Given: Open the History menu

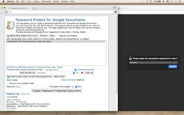Looking at the screenshot, I should point(36,1).
